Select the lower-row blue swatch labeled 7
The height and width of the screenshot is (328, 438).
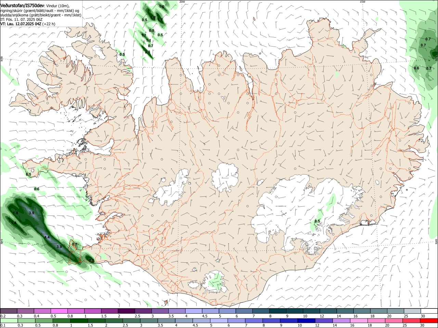click(253, 320)
